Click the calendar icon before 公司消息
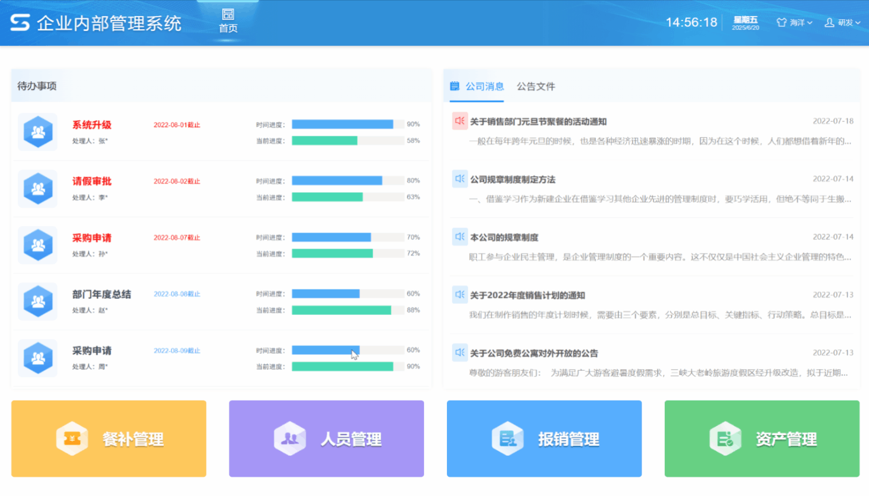869x496 pixels. click(454, 86)
